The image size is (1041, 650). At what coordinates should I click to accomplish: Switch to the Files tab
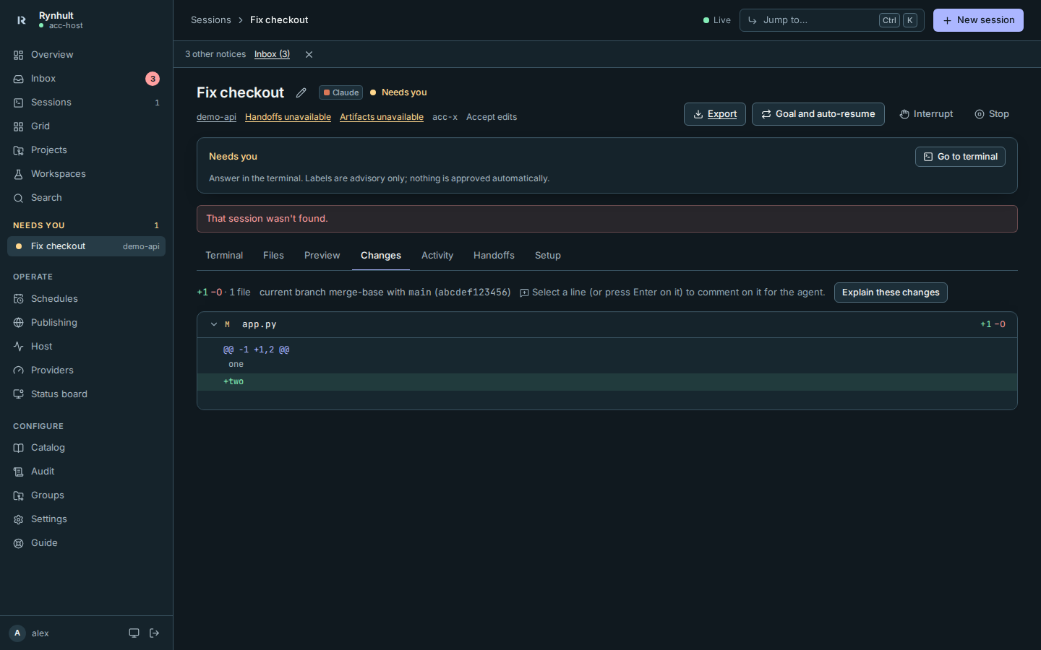tap(273, 256)
